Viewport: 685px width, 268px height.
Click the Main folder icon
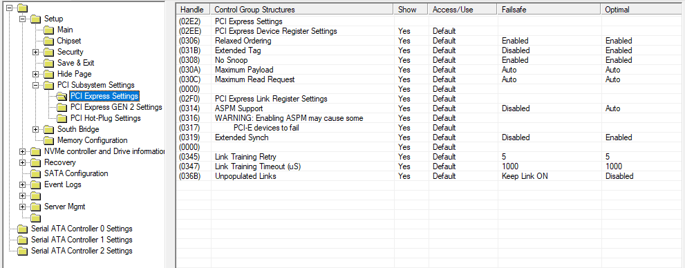49,30
